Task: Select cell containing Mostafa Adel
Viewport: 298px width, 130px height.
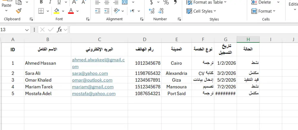Action: (48, 93)
